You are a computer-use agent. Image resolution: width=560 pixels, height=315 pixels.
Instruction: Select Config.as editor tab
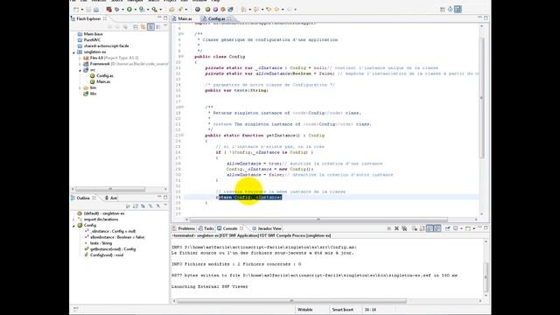point(216,18)
